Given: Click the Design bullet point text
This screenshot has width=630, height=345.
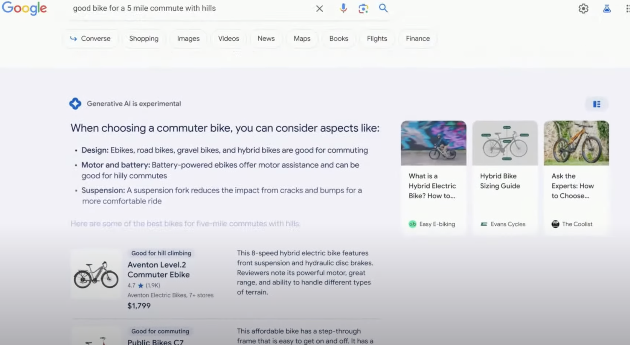Looking at the screenshot, I should click(x=225, y=150).
